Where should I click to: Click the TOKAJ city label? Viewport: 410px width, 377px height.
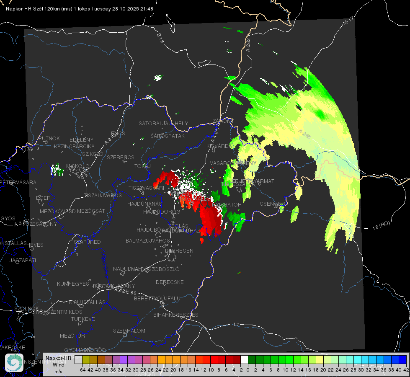(142, 166)
